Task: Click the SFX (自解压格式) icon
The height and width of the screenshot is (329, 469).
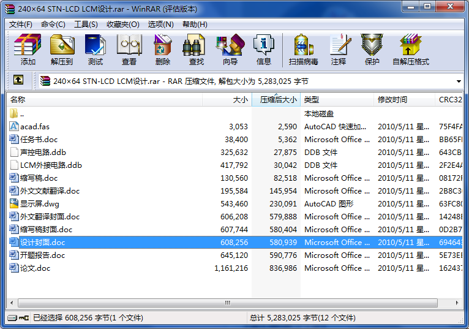Action: pos(410,45)
